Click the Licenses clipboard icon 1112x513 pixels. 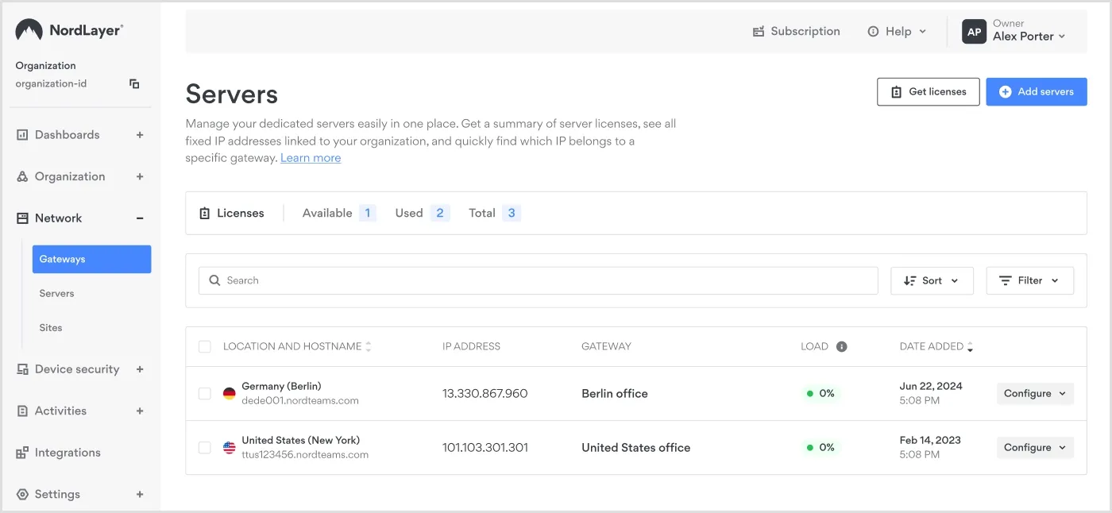207,212
